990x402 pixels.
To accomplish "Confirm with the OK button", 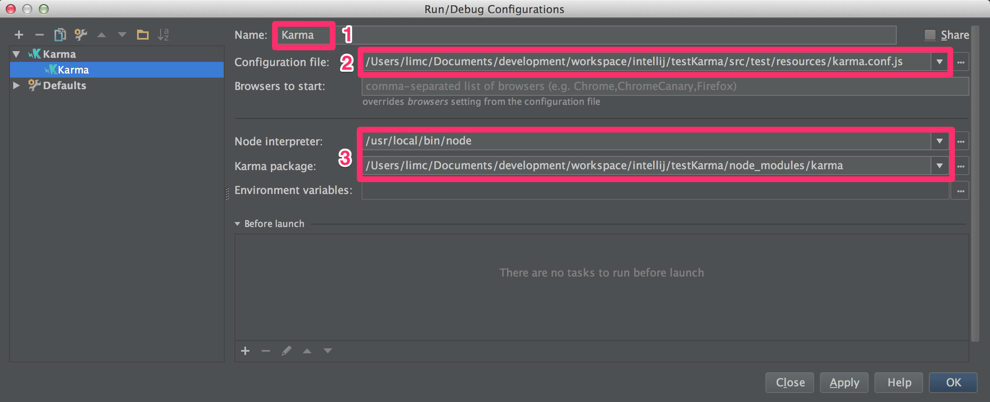I will [x=953, y=383].
